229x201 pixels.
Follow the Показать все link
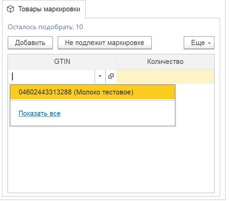click(x=40, y=113)
